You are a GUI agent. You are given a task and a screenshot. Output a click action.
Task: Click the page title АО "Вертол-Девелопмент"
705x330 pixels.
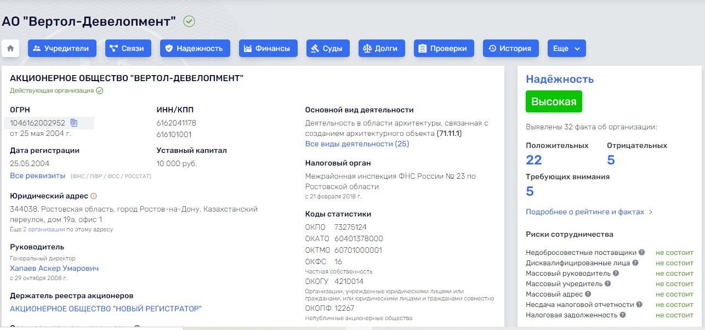coord(89,21)
